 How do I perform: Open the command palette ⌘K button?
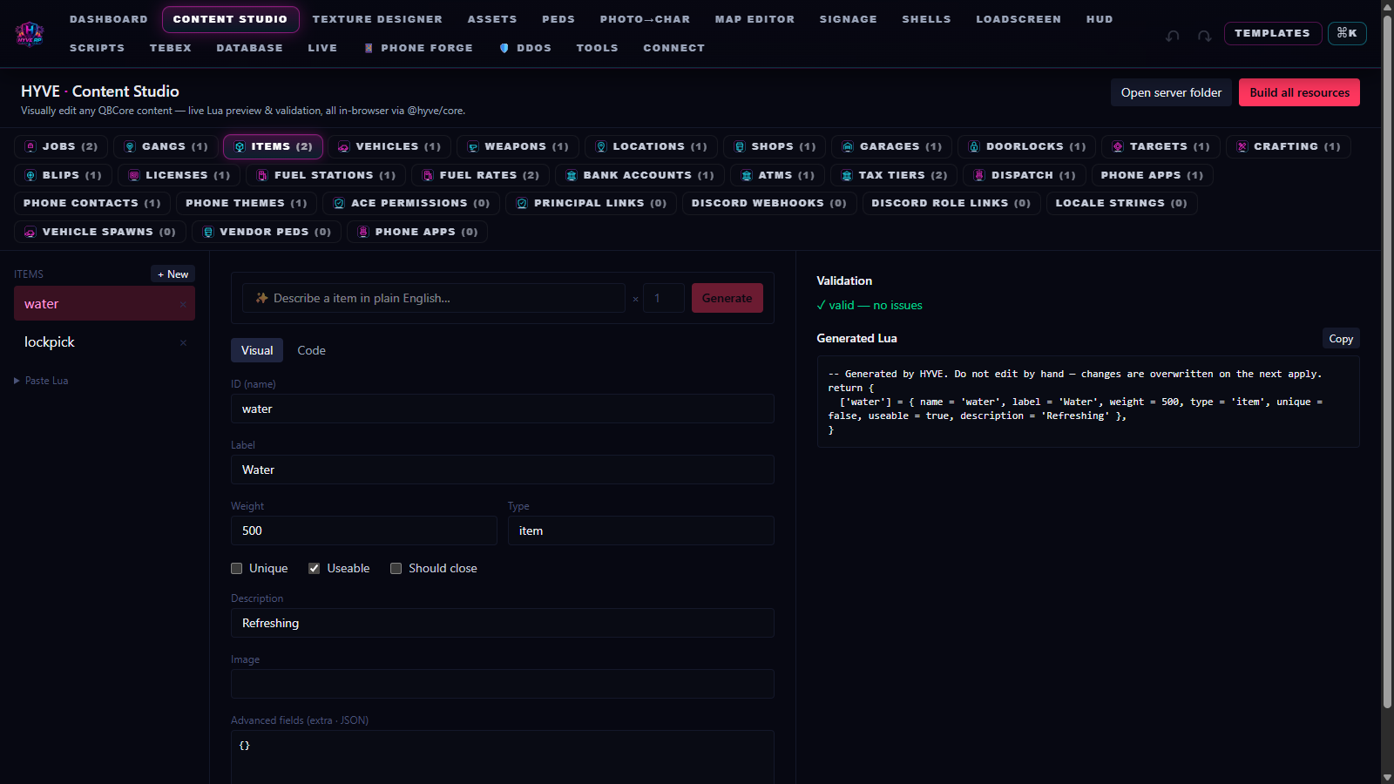point(1347,33)
